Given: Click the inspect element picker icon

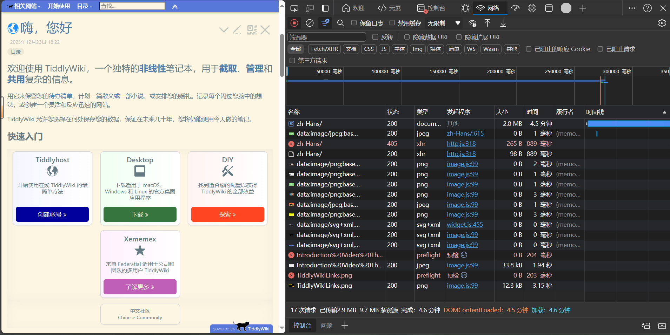Looking at the screenshot, I should point(294,8).
